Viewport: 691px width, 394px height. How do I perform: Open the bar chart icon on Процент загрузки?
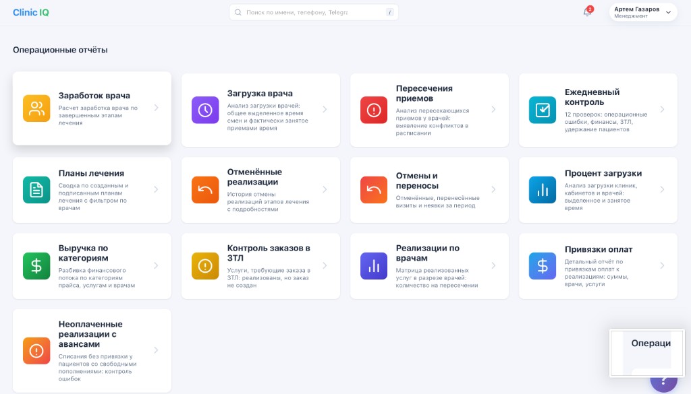point(542,189)
